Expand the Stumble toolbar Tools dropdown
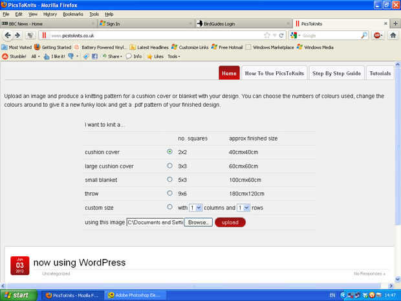Viewport: 401px width, 301px height. (x=174, y=56)
